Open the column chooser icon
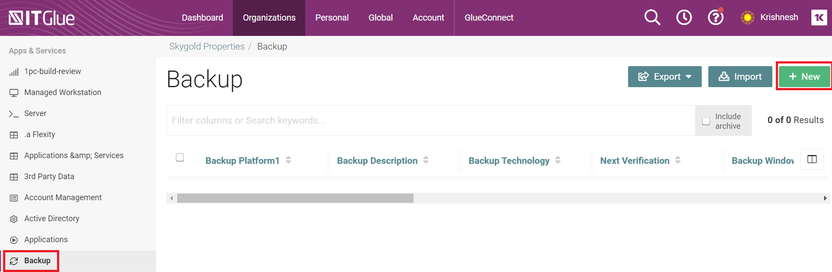Screen dimensions: 832x272 click(x=812, y=159)
